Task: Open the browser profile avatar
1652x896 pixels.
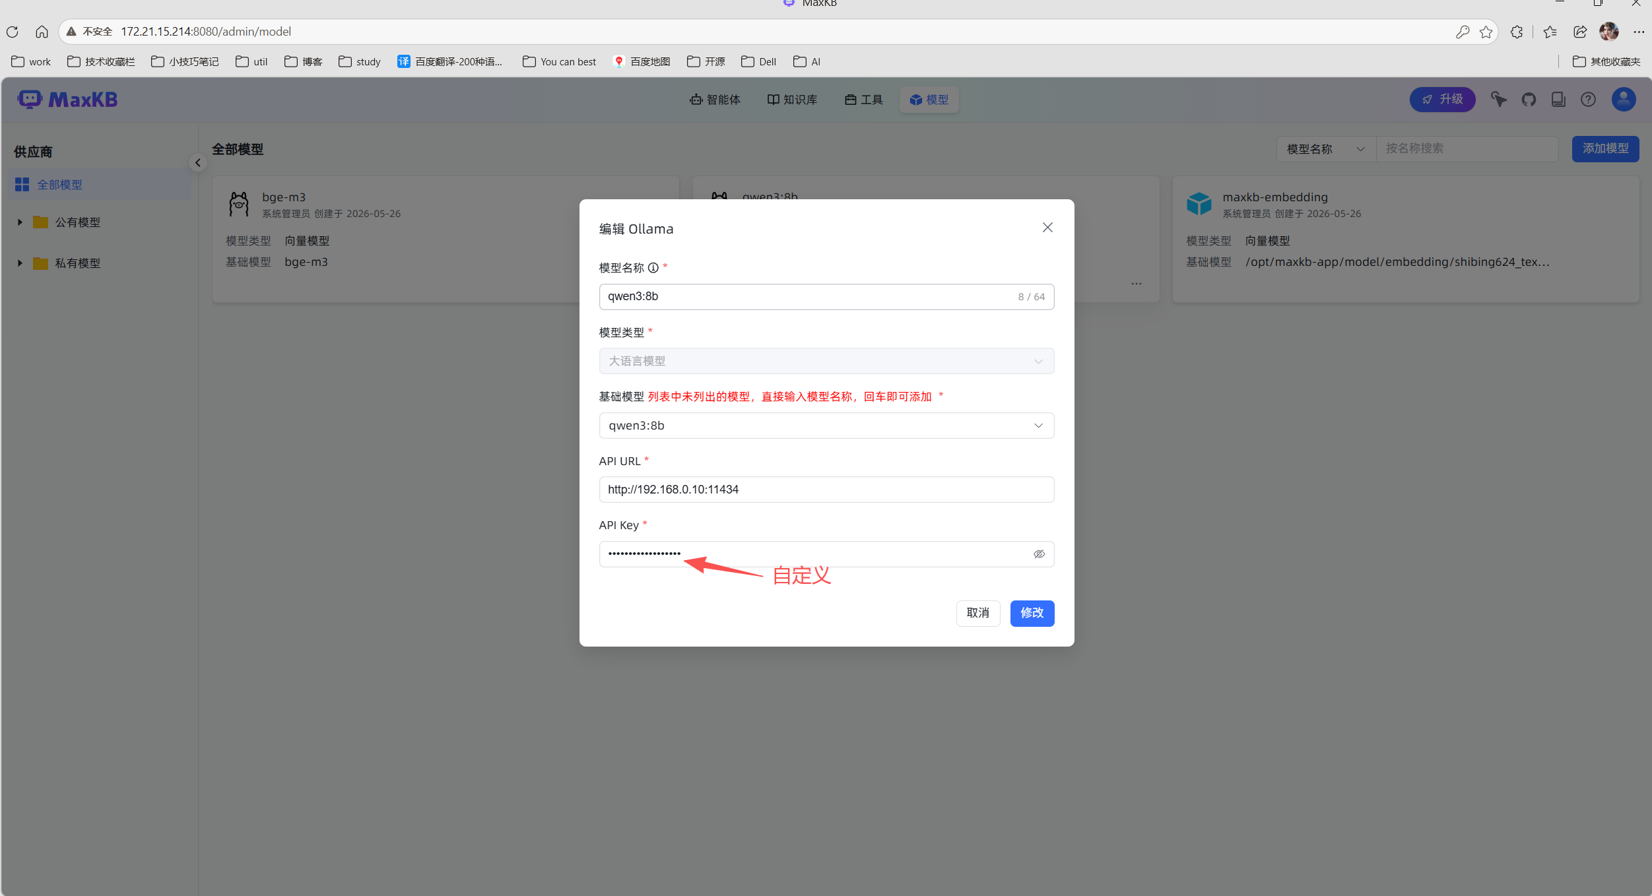Action: click(1609, 32)
